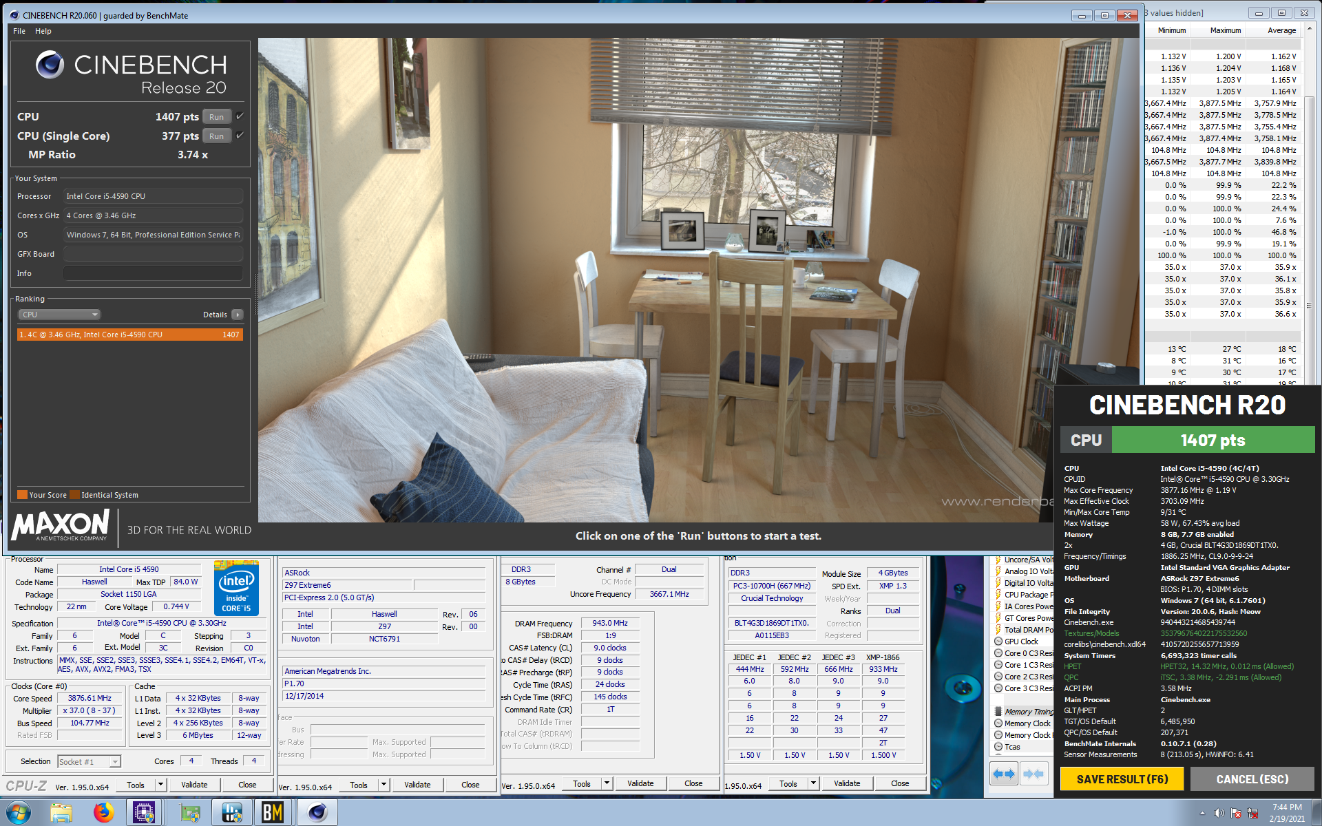Click the GPU Clock sensor icon
Image resolution: width=1322 pixels, height=826 pixels.
(x=998, y=642)
